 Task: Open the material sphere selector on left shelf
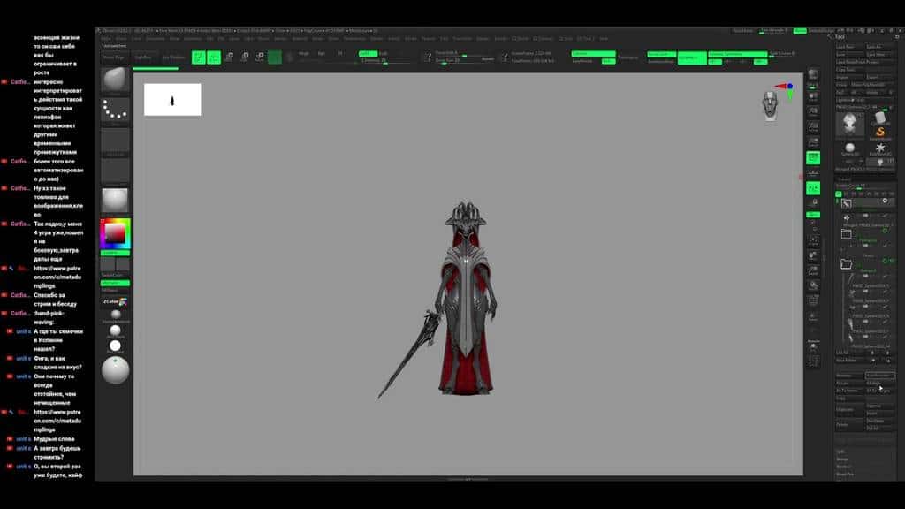(115, 201)
